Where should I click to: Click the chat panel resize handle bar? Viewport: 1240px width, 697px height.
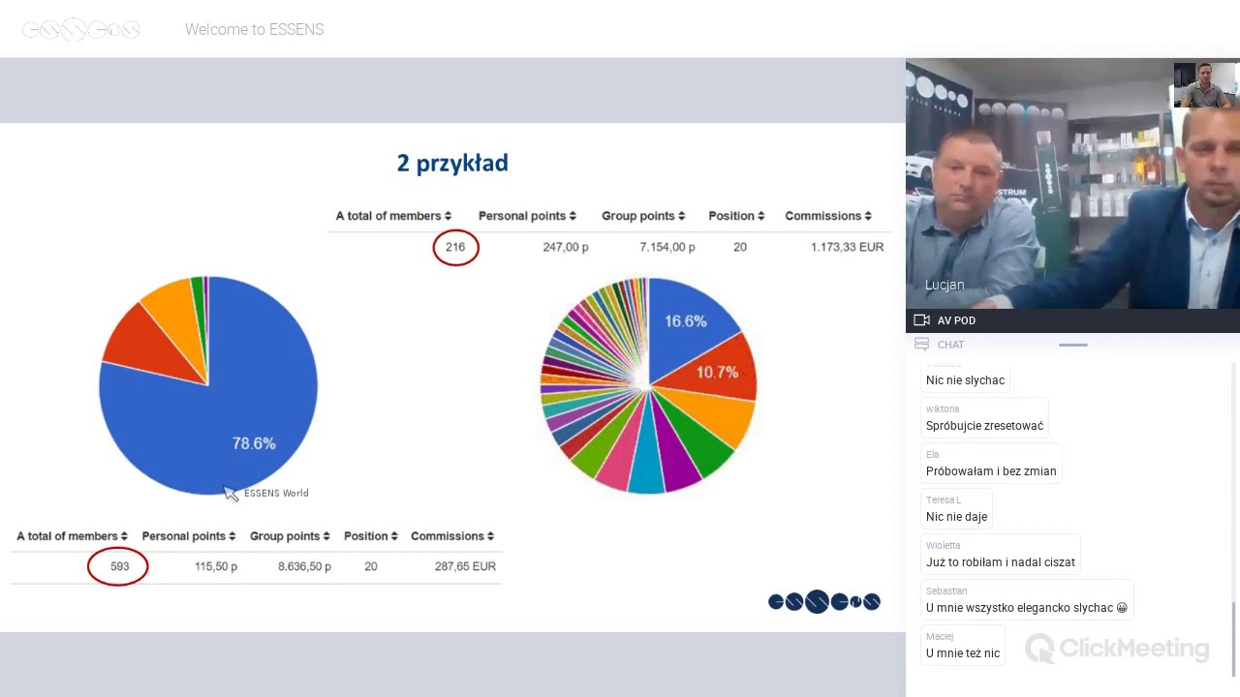pos(1072,345)
